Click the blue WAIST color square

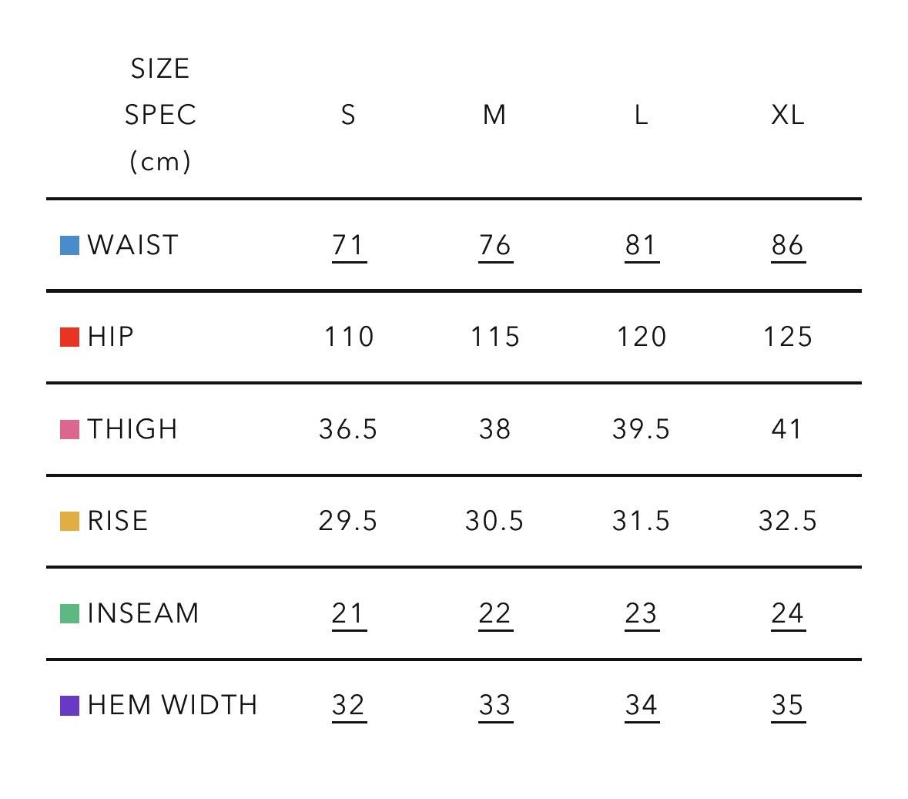(x=69, y=245)
